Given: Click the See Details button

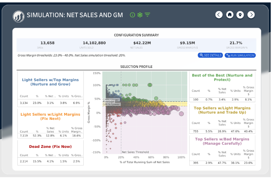Looking at the screenshot, I should [210, 55].
